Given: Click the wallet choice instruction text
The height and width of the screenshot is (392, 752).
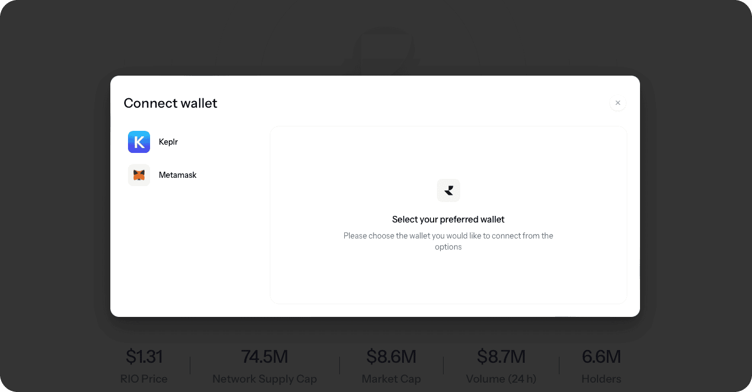Looking at the screenshot, I should (x=449, y=241).
